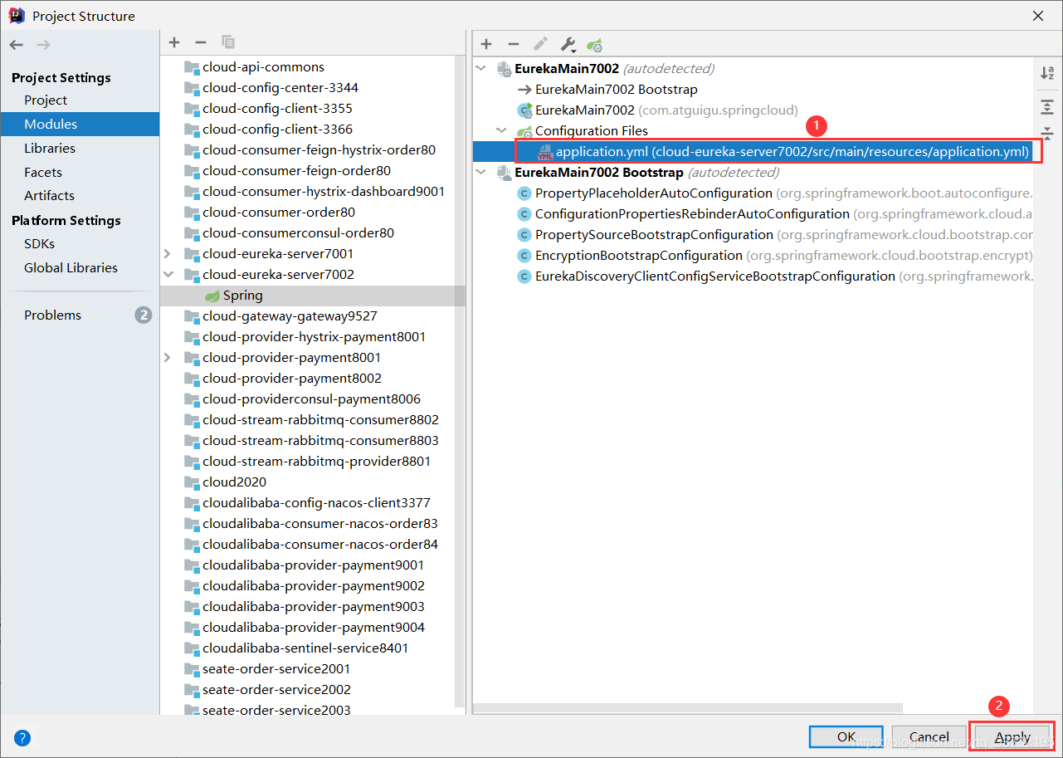Screen dimensions: 1063x758
Task: Open the Problems item in sidebar
Action: [x=53, y=315]
